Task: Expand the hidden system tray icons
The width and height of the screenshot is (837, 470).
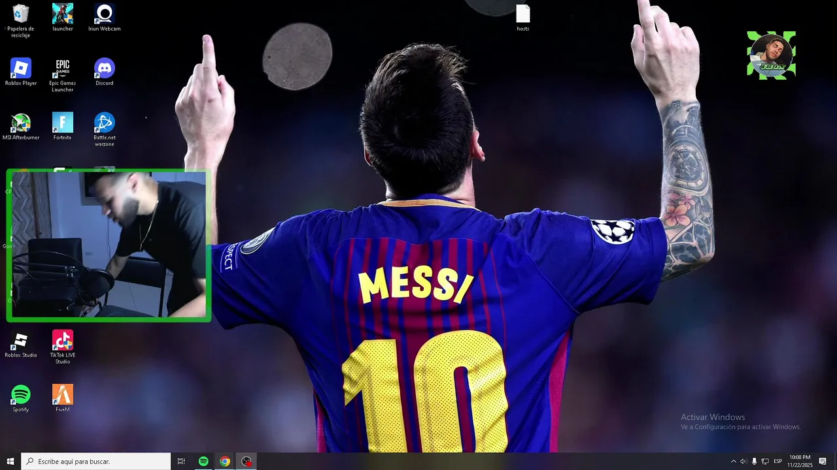Action: click(x=733, y=462)
